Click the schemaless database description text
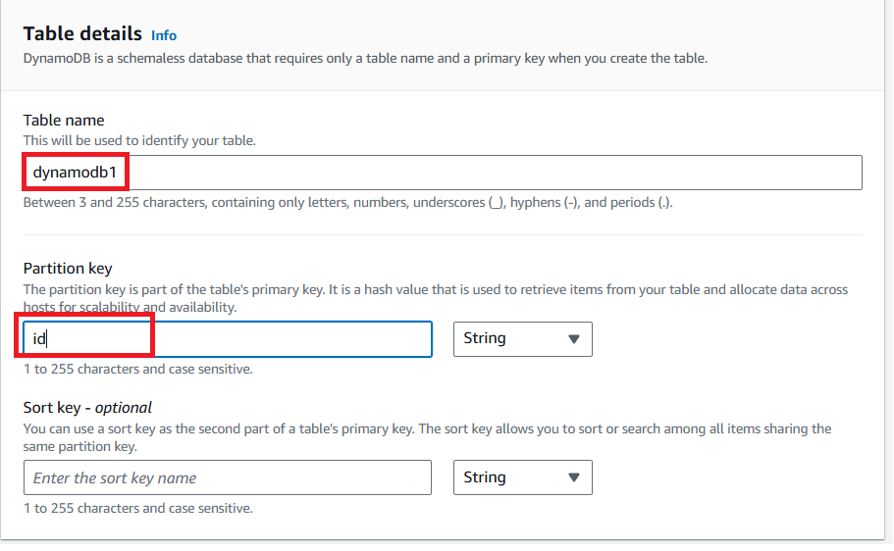The image size is (894, 551). (x=365, y=58)
